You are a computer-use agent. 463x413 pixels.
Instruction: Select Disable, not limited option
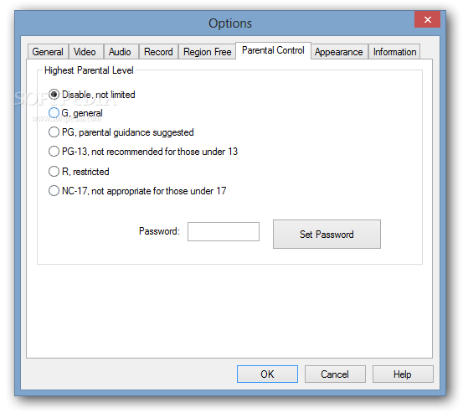click(92, 95)
